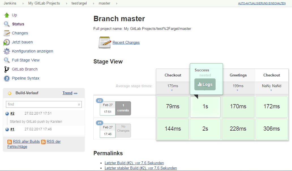
Task: Click the 172ms Checkout stage cell
Action: pos(272,107)
